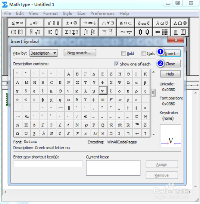Select the Greek small letter pi π symbol
The image size is (200, 204).
pos(128,91)
